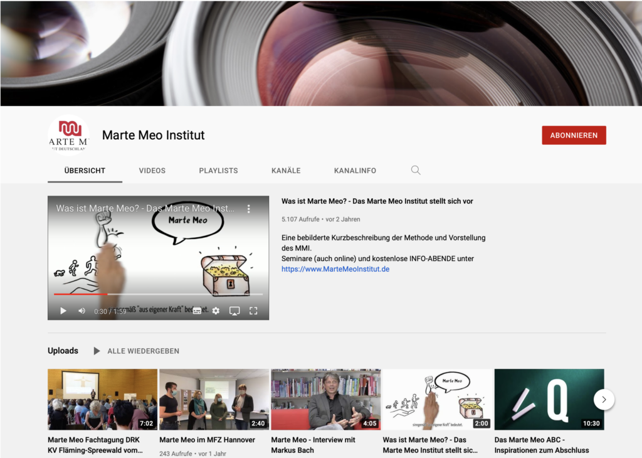Subscribe with the Abonnieren button
Image resolution: width=642 pixels, height=458 pixels.
click(x=574, y=135)
